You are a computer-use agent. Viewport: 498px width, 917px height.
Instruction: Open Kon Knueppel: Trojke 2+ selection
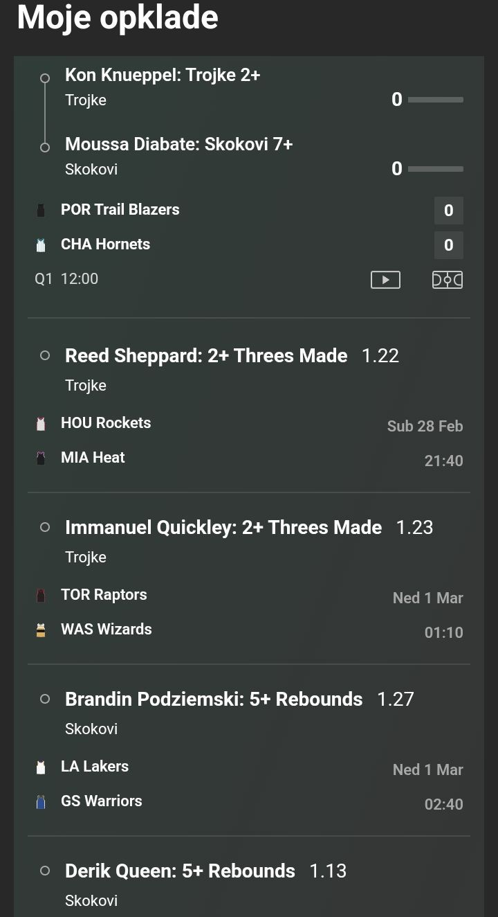coord(163,75)
